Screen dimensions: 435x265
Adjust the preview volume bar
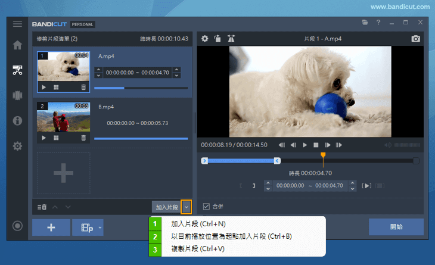(407, 145)
